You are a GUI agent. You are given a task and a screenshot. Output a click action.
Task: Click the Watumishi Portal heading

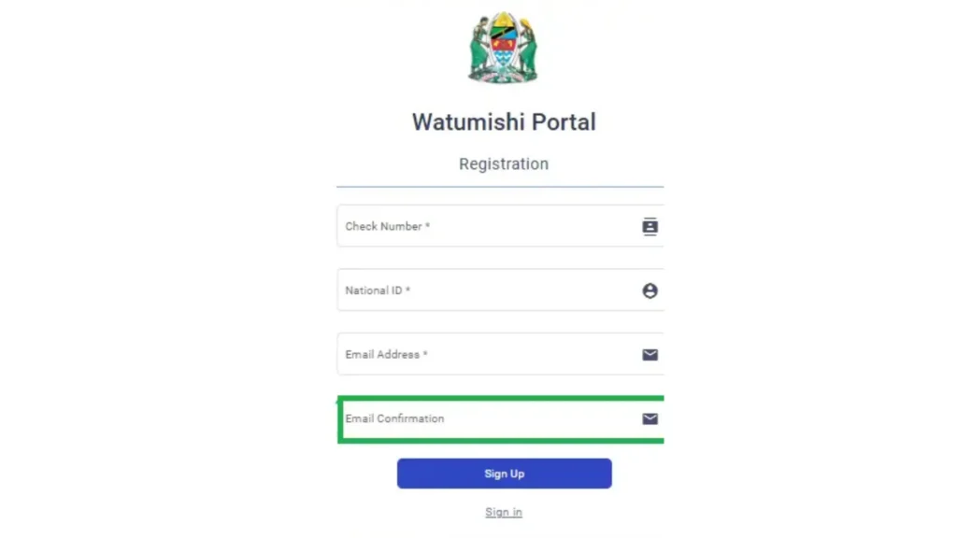[x=504, y=122]
